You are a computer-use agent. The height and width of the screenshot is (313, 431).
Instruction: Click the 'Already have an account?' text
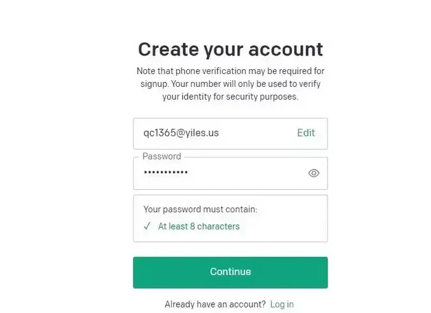coord(214,304)
